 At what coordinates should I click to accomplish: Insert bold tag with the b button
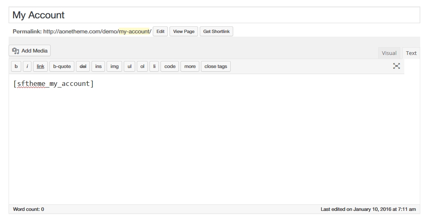(x=16, y=66)
